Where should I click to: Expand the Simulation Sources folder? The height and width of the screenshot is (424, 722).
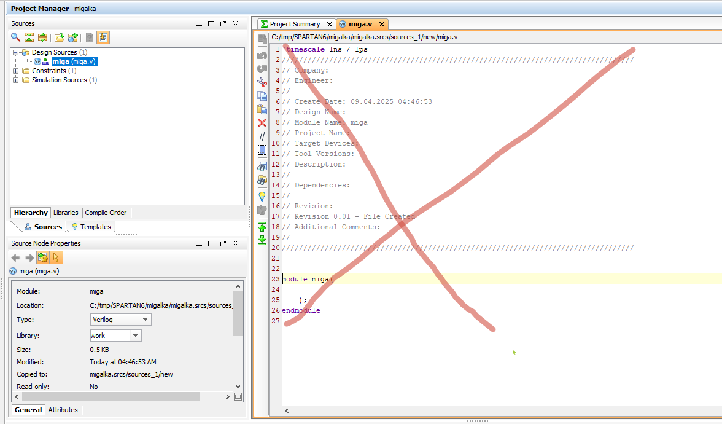click(x=15, y=80)
